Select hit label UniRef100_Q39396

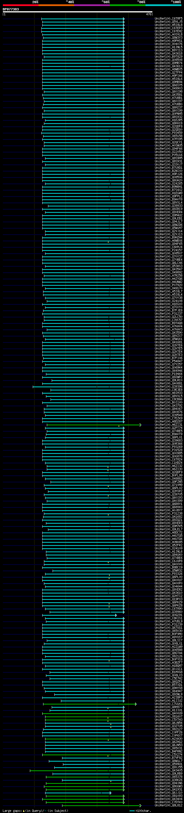pyautogui.click(x=168, y=387)
